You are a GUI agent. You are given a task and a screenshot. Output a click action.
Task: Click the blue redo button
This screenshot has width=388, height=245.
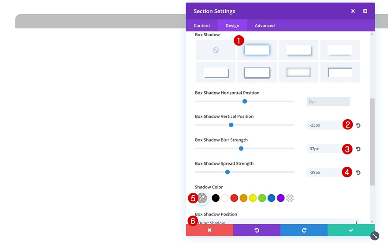pos(304,230)
